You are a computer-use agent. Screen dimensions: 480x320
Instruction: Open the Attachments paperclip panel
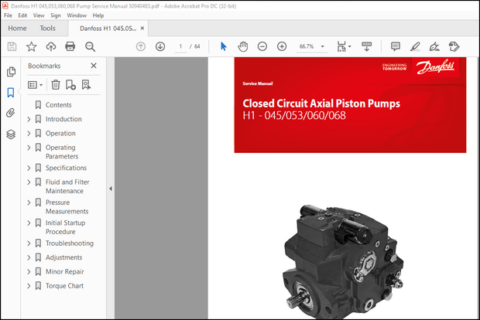[x=11, y=113]
